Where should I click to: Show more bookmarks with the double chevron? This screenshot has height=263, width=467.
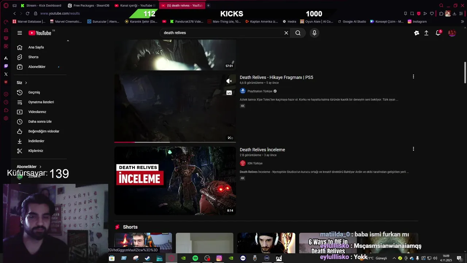point(463,22)
